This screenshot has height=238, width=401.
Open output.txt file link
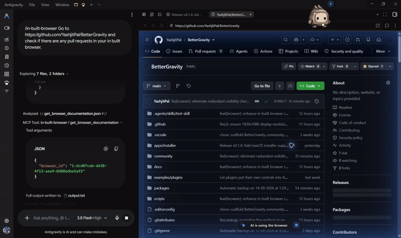[74, 195]
